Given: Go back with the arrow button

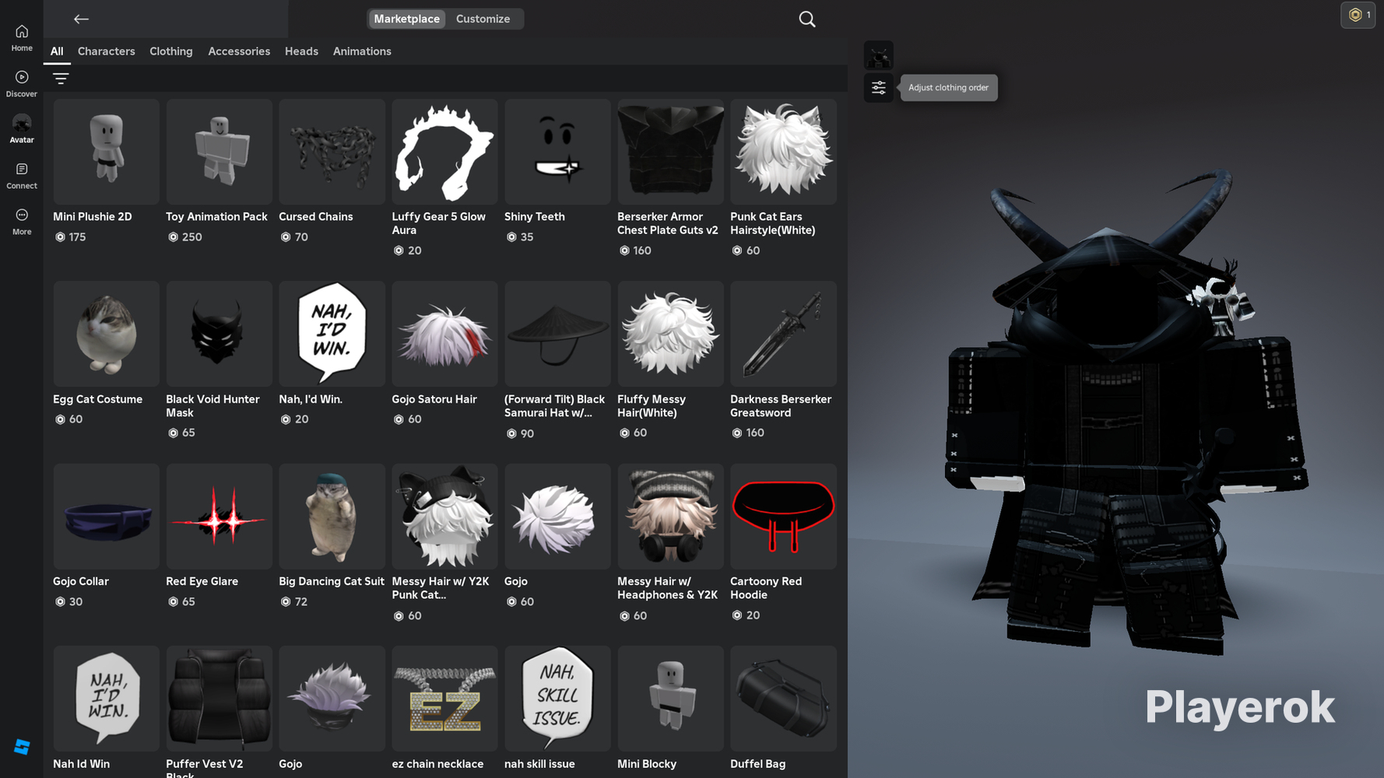Looking at the screenshot, I should 81,19.
